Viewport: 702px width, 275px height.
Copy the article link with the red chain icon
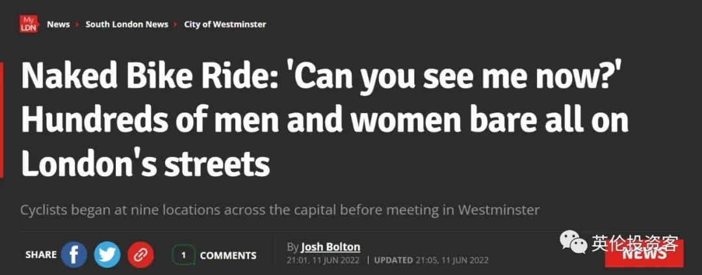(140, 255)
